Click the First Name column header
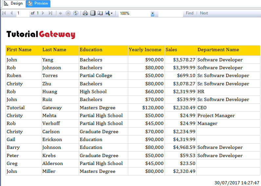This screenshot has height=186, width=261. (24, 50)
